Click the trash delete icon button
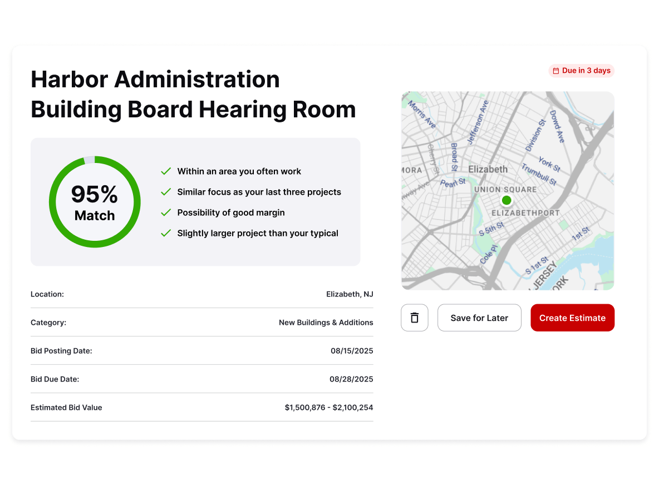This screenshot has height=485, width=659. click(x=414, y=318)
